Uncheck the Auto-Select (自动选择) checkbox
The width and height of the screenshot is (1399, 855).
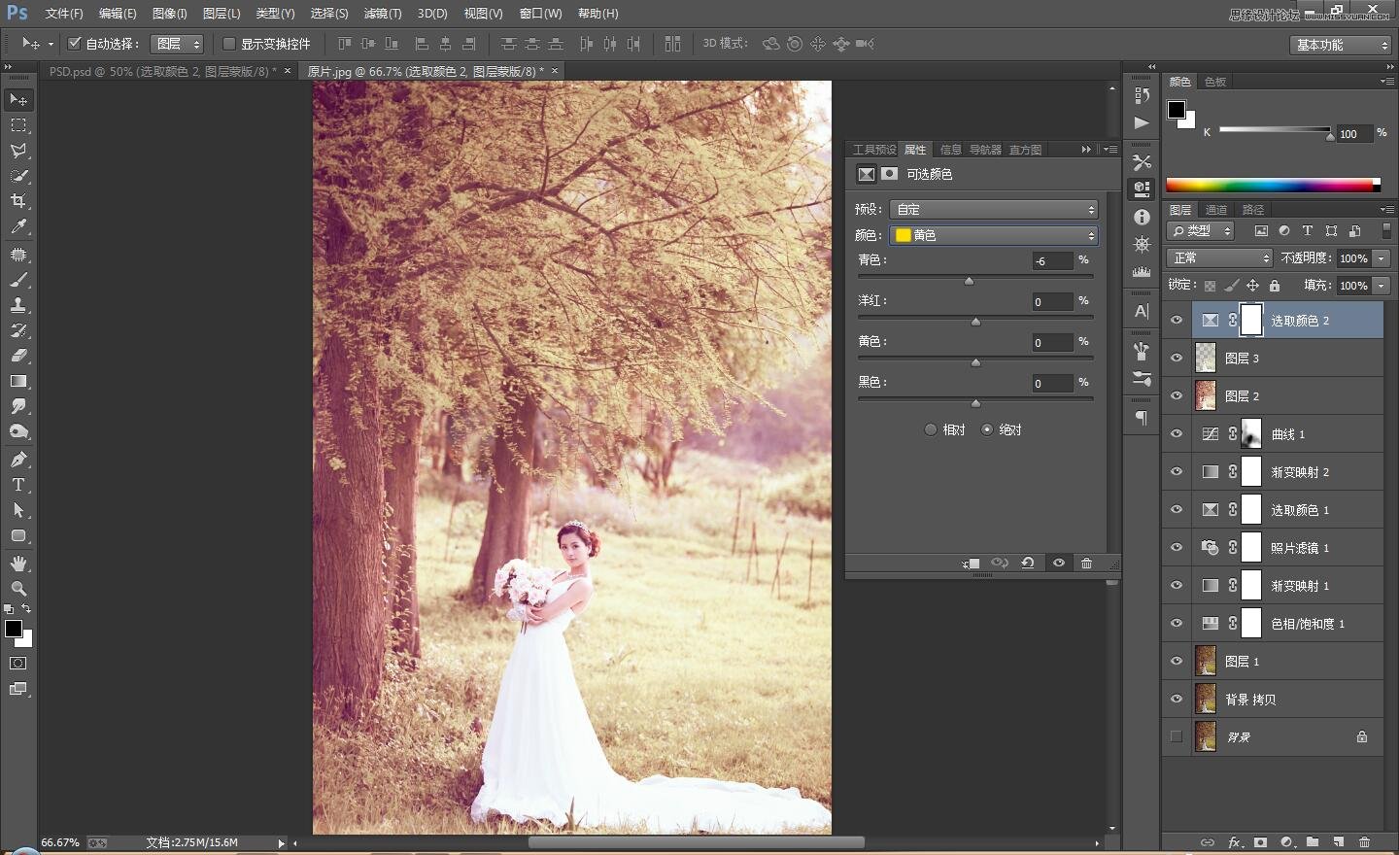click(74, 44)
